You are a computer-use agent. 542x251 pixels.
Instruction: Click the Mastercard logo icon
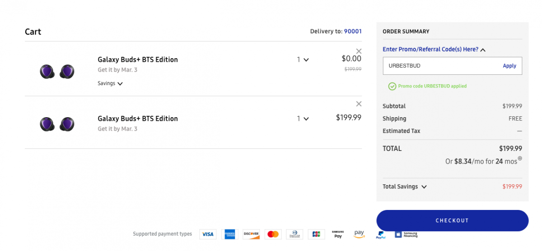click(x=273, y=234)
